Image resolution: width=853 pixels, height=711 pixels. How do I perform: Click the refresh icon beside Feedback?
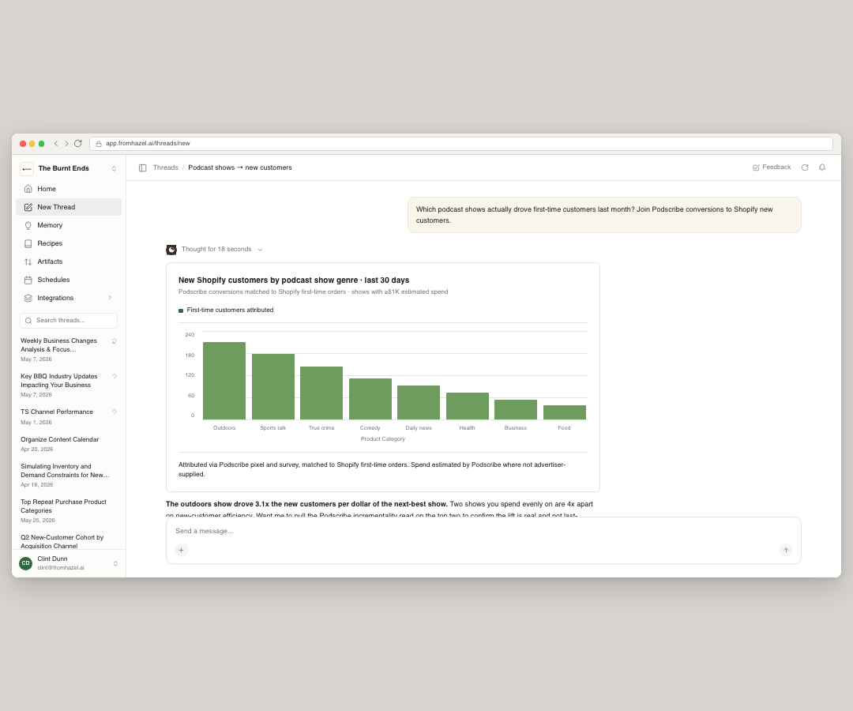tap(805, 167)
